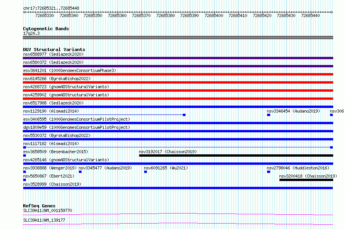Click the small blue marker under nsv5650867
The width and height of the screenshot is (344, 229).
(25, 180)
